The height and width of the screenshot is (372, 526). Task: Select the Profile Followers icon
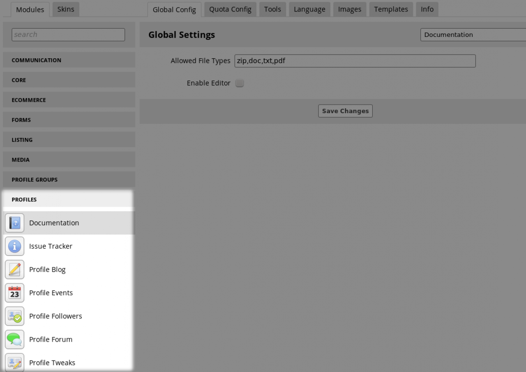point(15,316)
